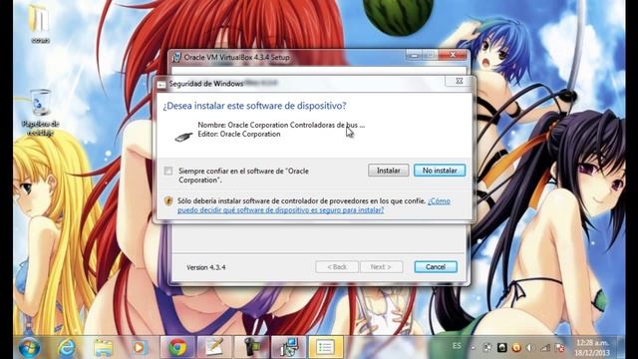Open the network signal tray icon
This screenshot has width=638, height=359.
(545, 348)
